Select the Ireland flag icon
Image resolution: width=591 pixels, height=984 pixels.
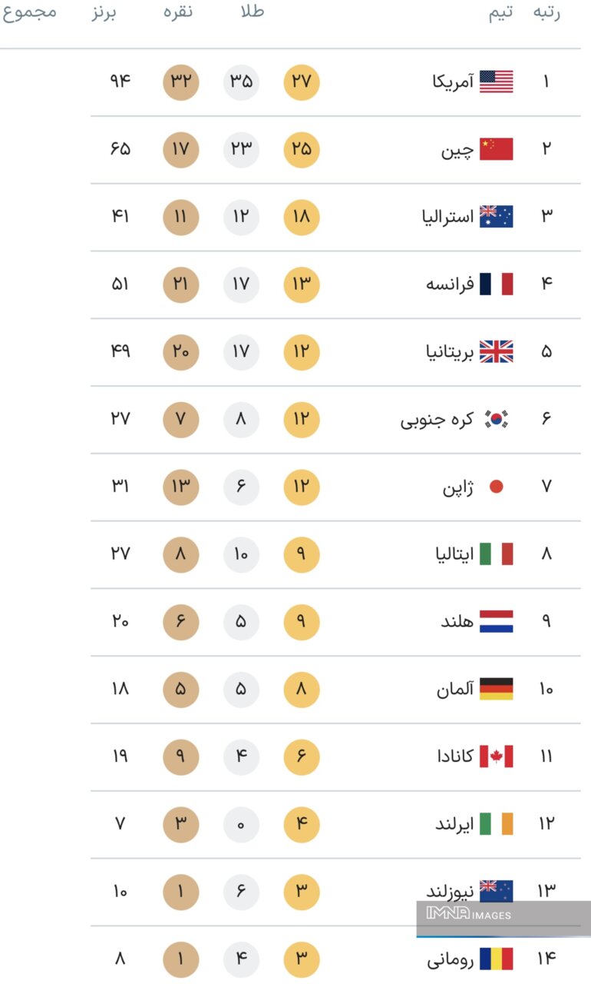[x=496, y=824]
